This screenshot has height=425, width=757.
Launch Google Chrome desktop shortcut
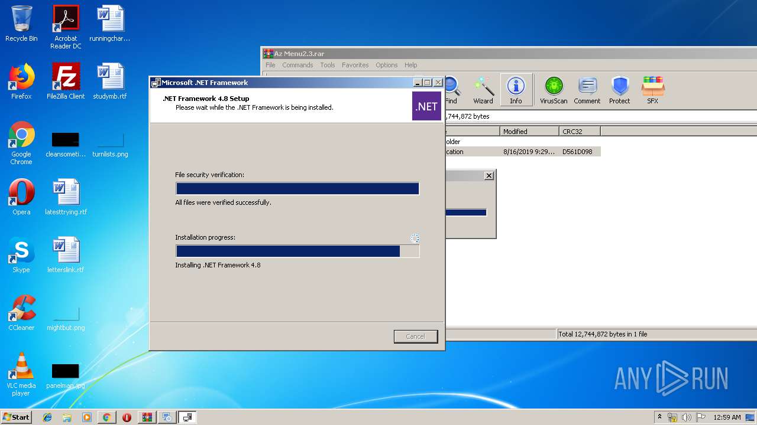[x=21, y=143]
